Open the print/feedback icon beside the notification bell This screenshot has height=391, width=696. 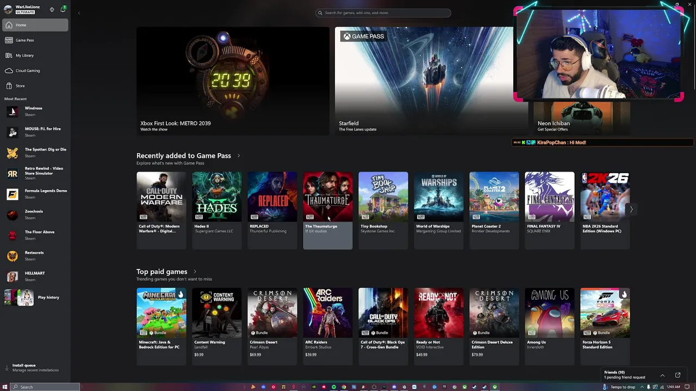(52, 9)
